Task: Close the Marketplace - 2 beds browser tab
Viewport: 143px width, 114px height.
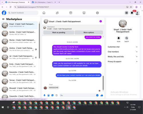Action: click(55, 2)
